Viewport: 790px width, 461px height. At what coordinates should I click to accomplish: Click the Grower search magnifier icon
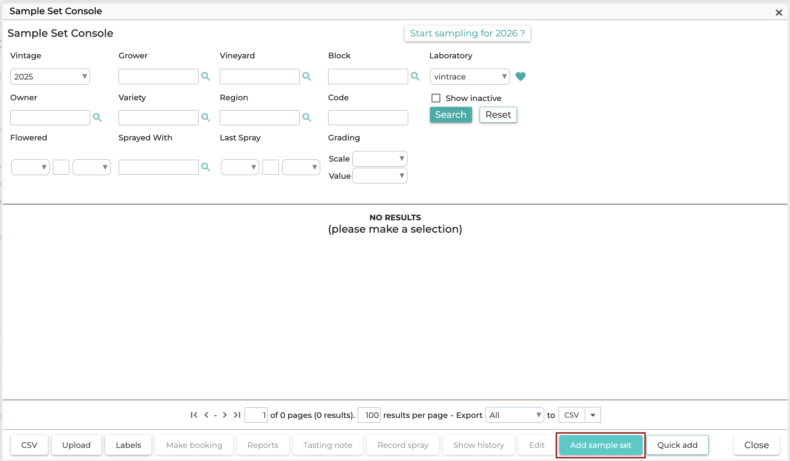pos(206,77)
